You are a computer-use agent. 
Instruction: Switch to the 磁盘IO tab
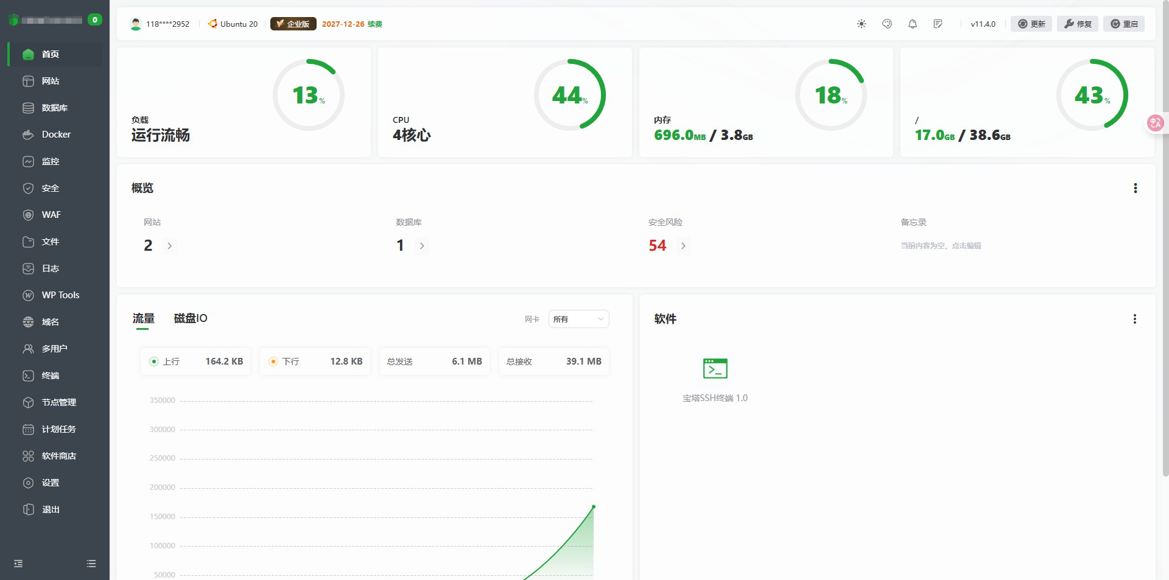tap(190, 318)
